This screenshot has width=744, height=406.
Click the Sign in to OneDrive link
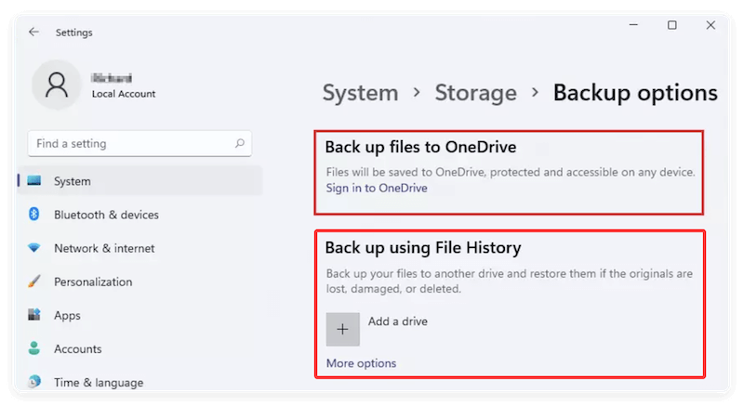[377, 188]
